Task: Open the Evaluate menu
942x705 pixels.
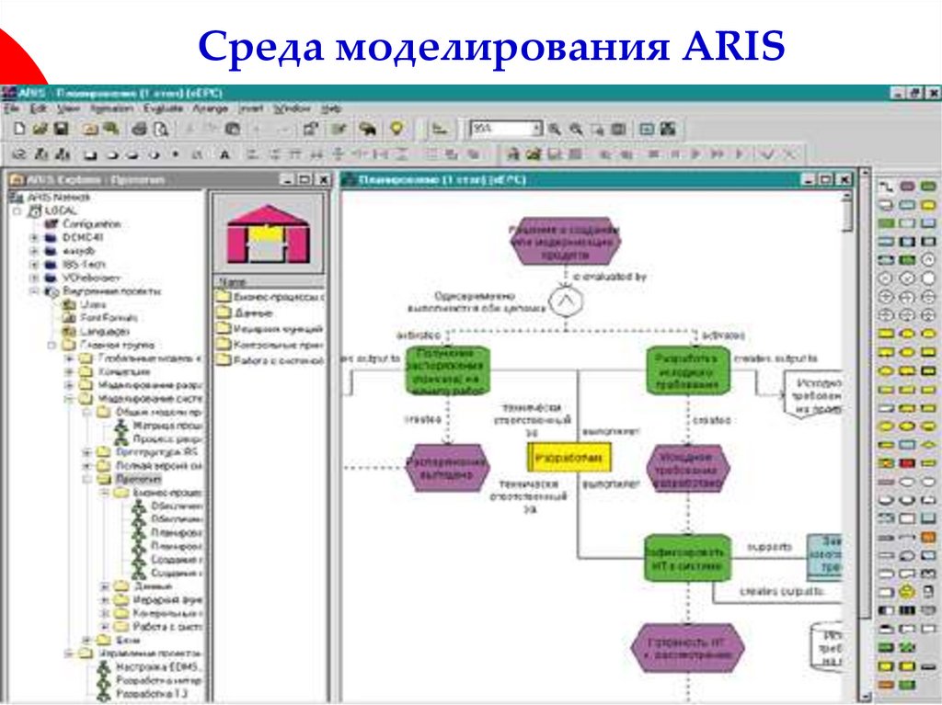Action: [163, 108]
